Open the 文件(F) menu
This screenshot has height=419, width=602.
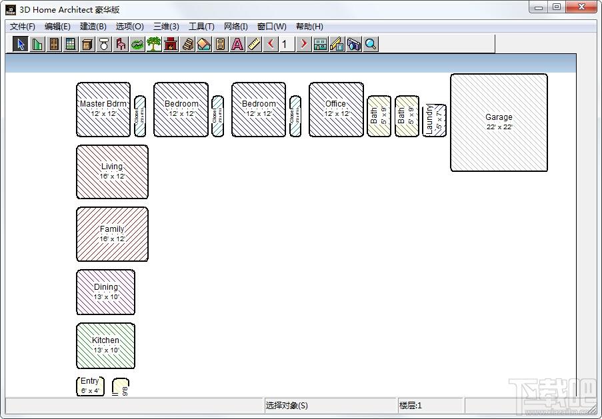(22, 27)
